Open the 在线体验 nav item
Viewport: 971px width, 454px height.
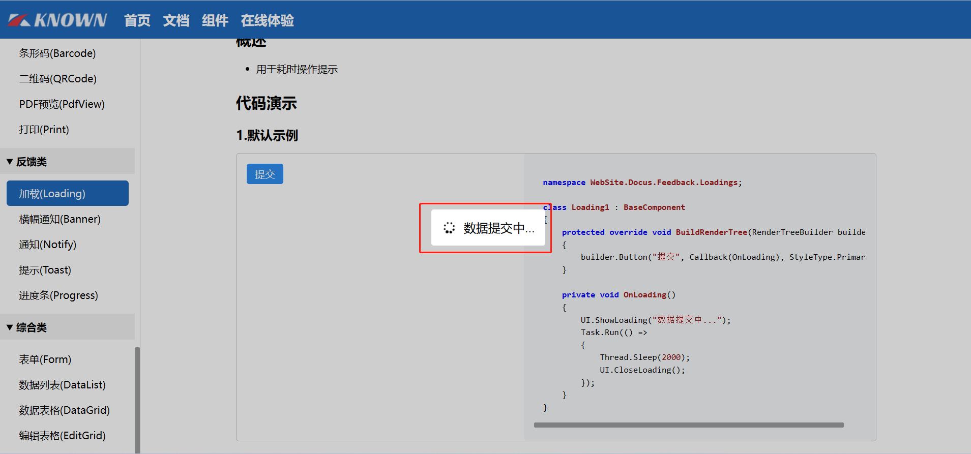[268, 20]
